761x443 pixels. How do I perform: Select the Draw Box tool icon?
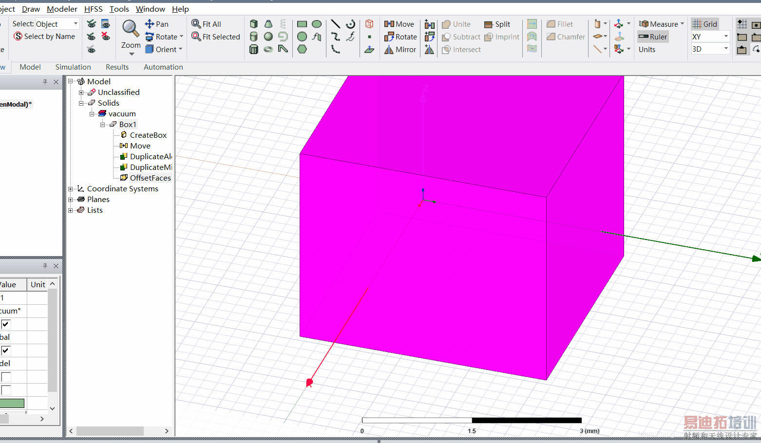253,24
